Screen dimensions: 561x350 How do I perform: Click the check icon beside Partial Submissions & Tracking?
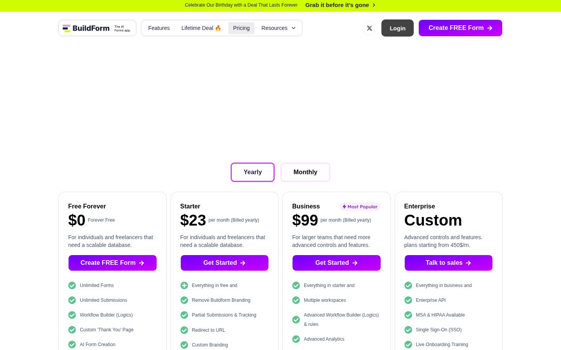pos(184,315)
